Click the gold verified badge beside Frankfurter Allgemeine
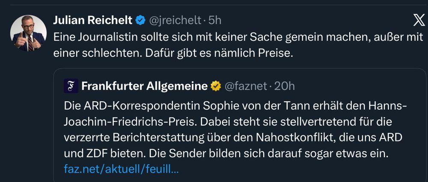 point(216,86)
